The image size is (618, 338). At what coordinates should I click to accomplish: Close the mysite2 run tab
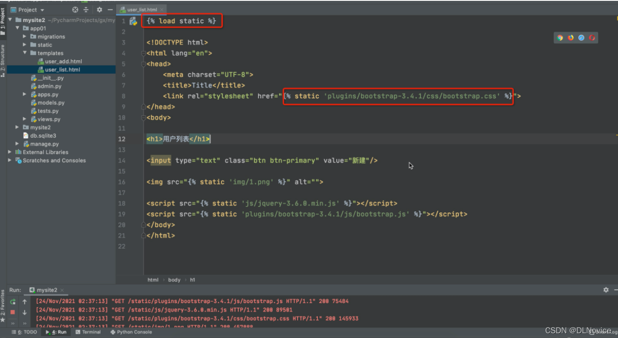pos(62,290)
